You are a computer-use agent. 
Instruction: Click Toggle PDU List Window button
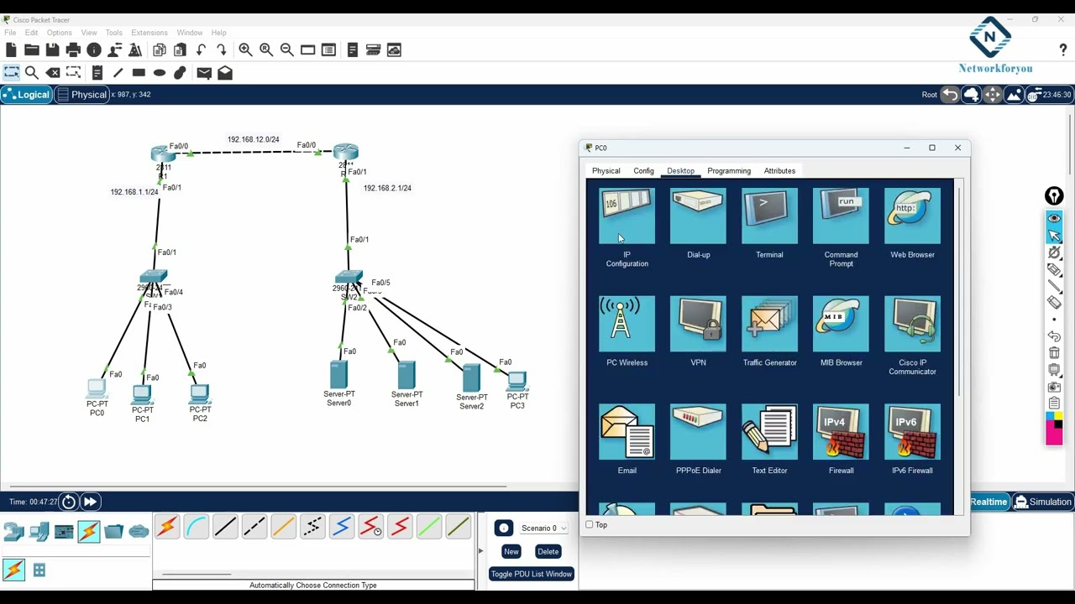(x=531, y=574)
